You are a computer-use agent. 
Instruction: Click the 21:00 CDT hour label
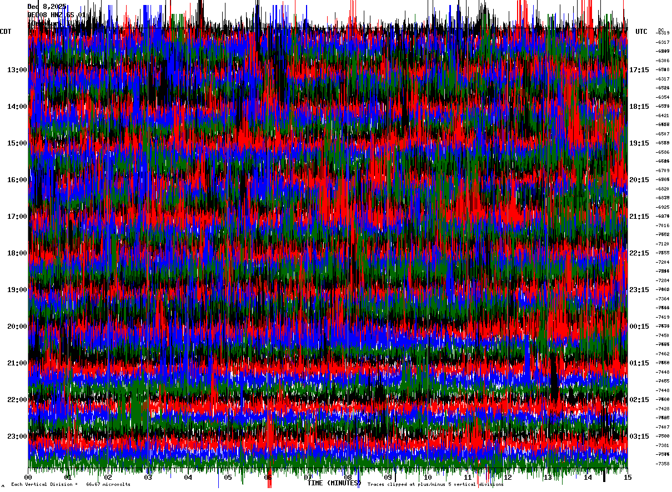[x=17, y=363]
